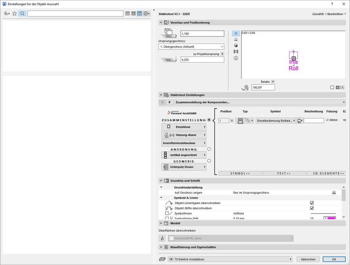This screenshot has height=265, width=350.
Task: Uncheck 'Objekt-Linientypen überschreiben'
Action: tap(312, 203)
